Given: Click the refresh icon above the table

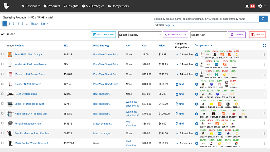Looking at the screenshot, I should 264,45.
